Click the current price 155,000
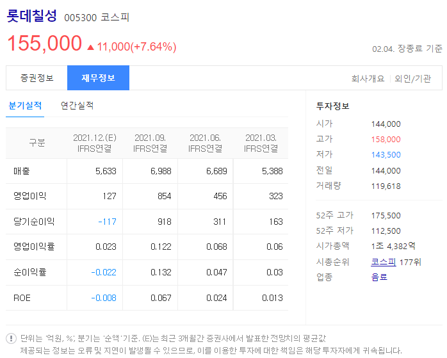Screen dimensions: 447x358 45,44
